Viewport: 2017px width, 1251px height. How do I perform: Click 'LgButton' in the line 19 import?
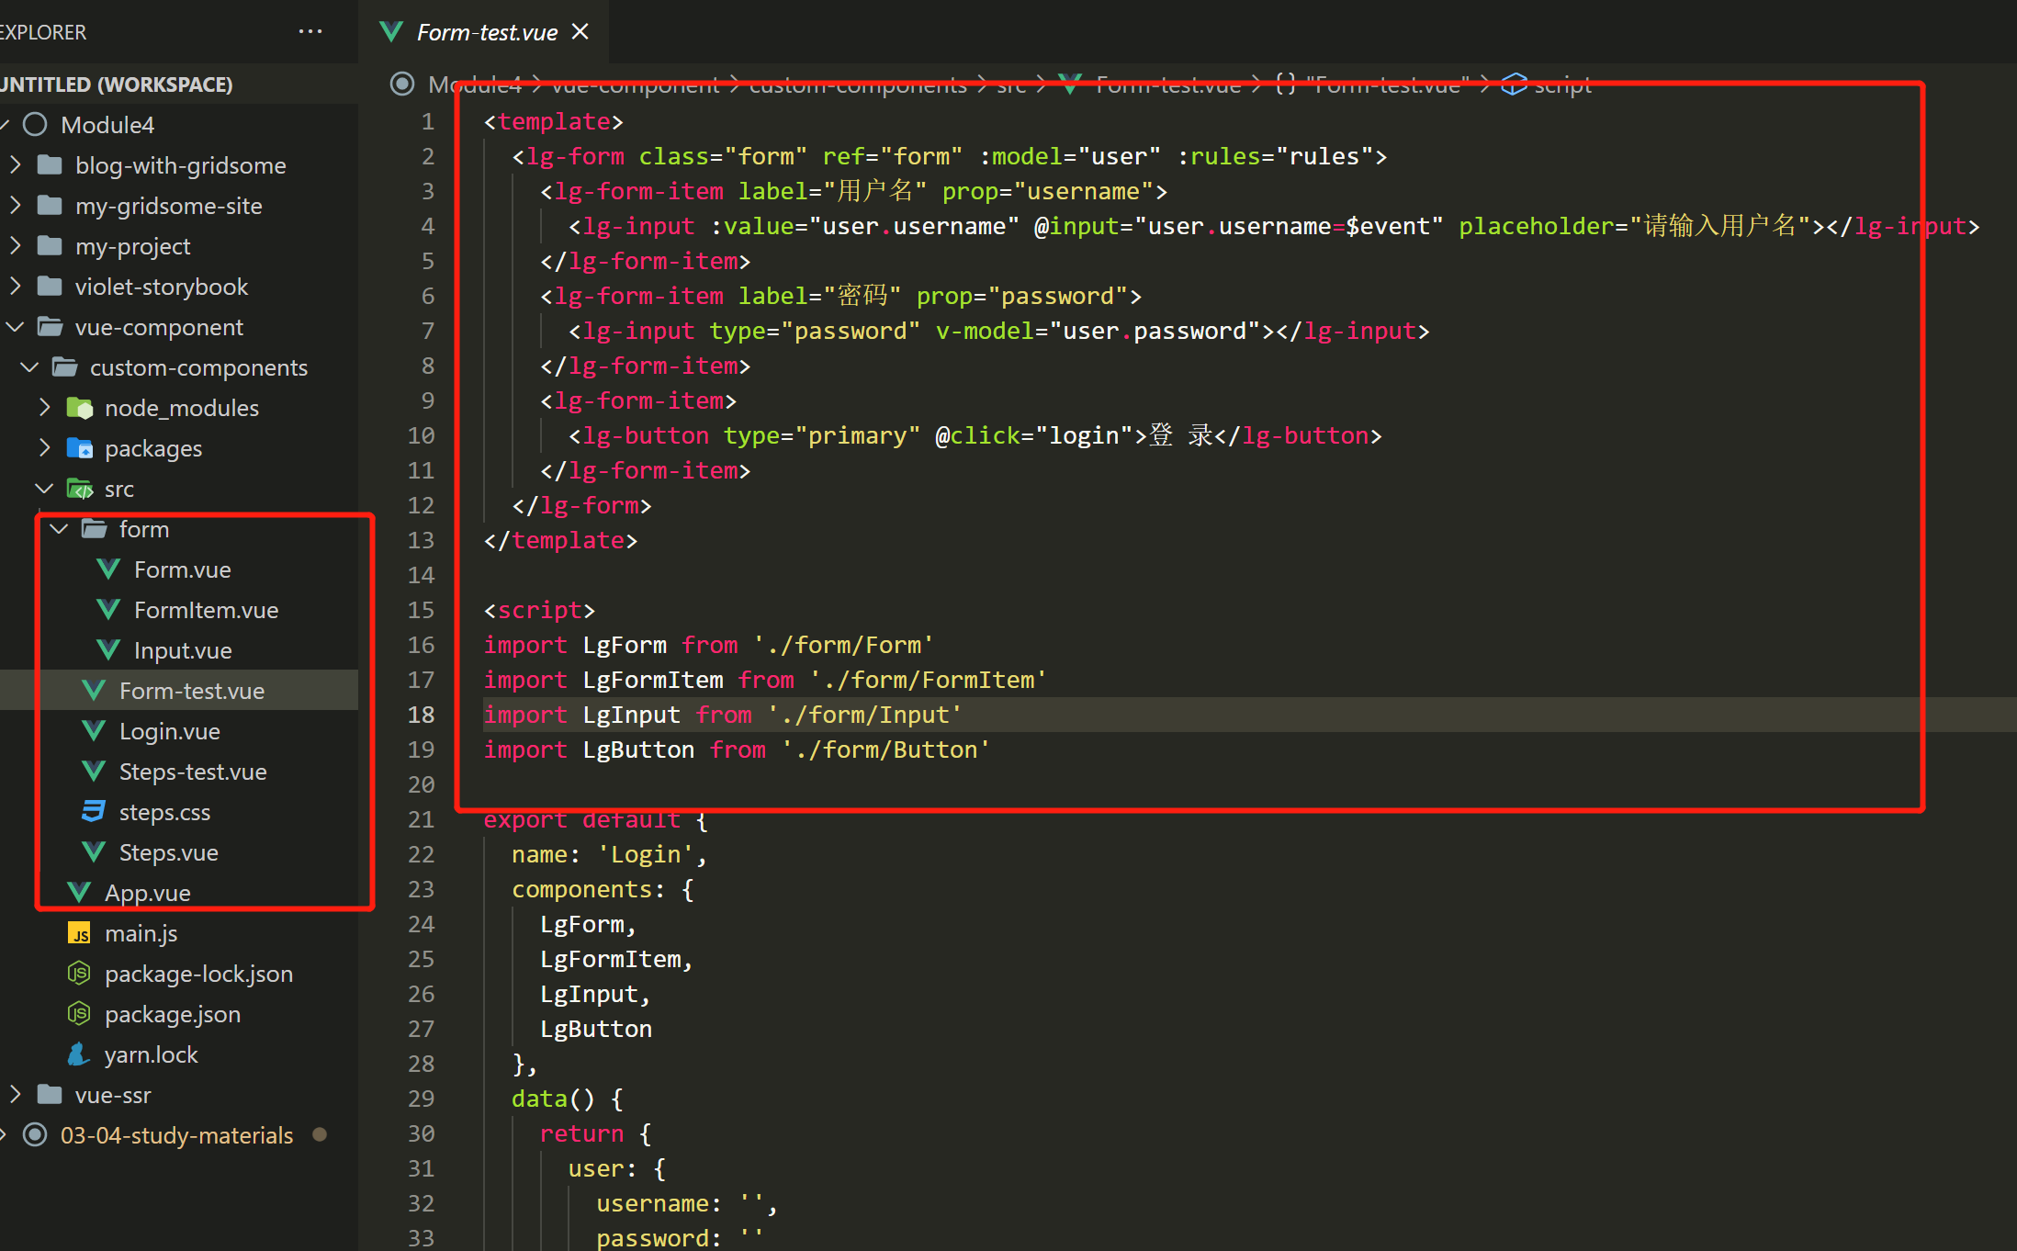(x=638, y=749)
